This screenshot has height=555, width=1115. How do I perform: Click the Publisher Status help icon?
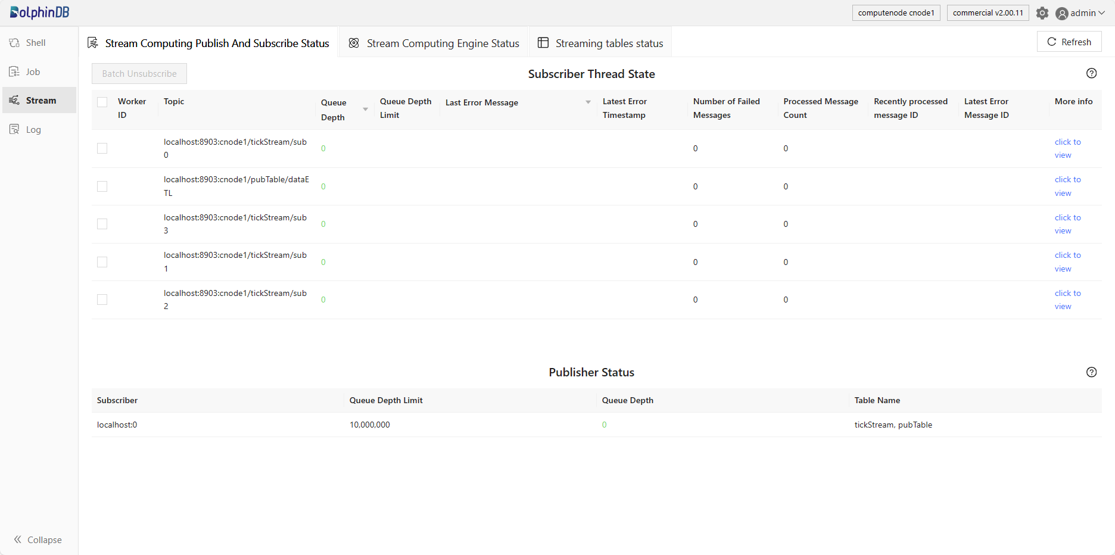[x=1091, y=372]
